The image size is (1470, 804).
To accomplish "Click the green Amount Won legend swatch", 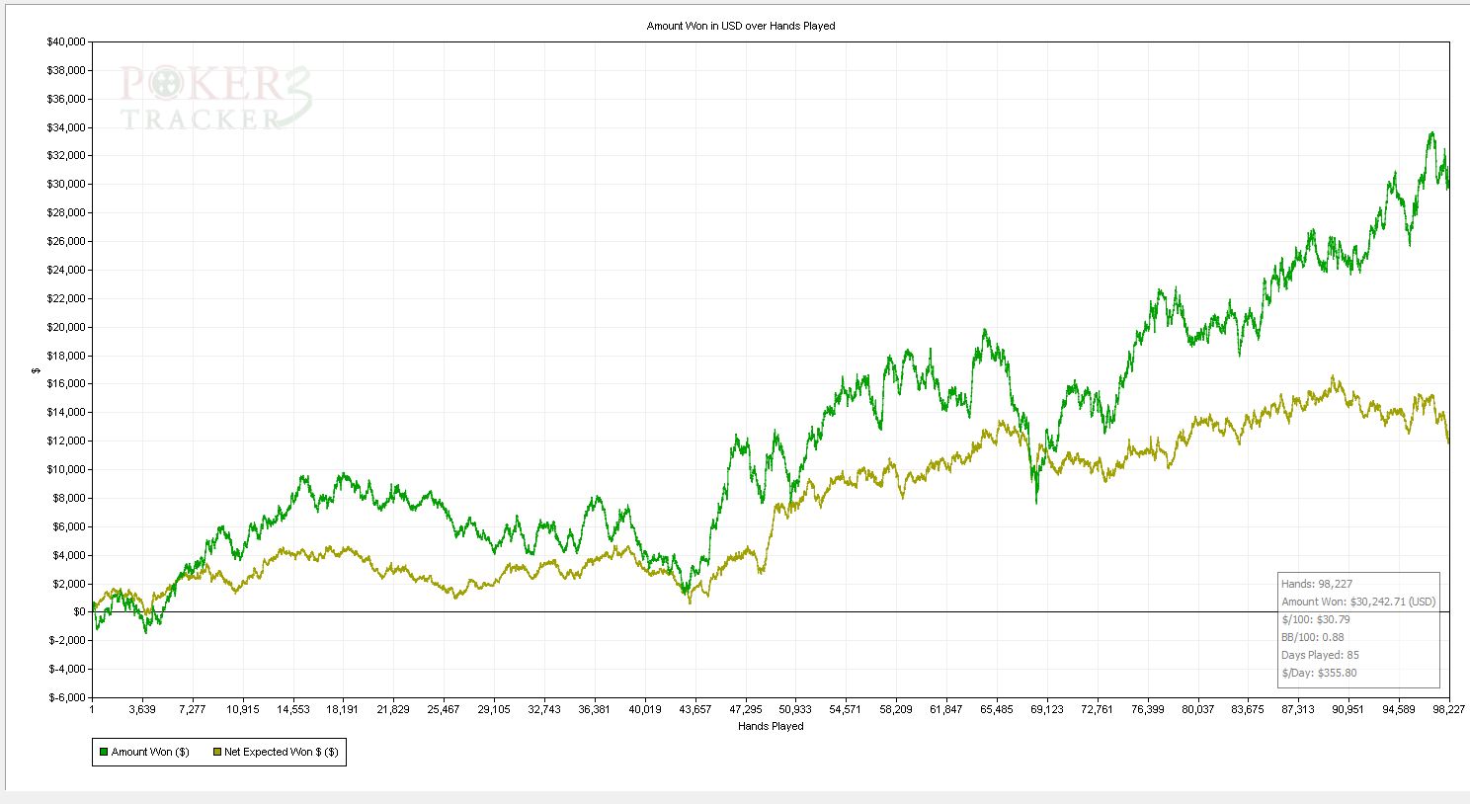I will [104, 753].
